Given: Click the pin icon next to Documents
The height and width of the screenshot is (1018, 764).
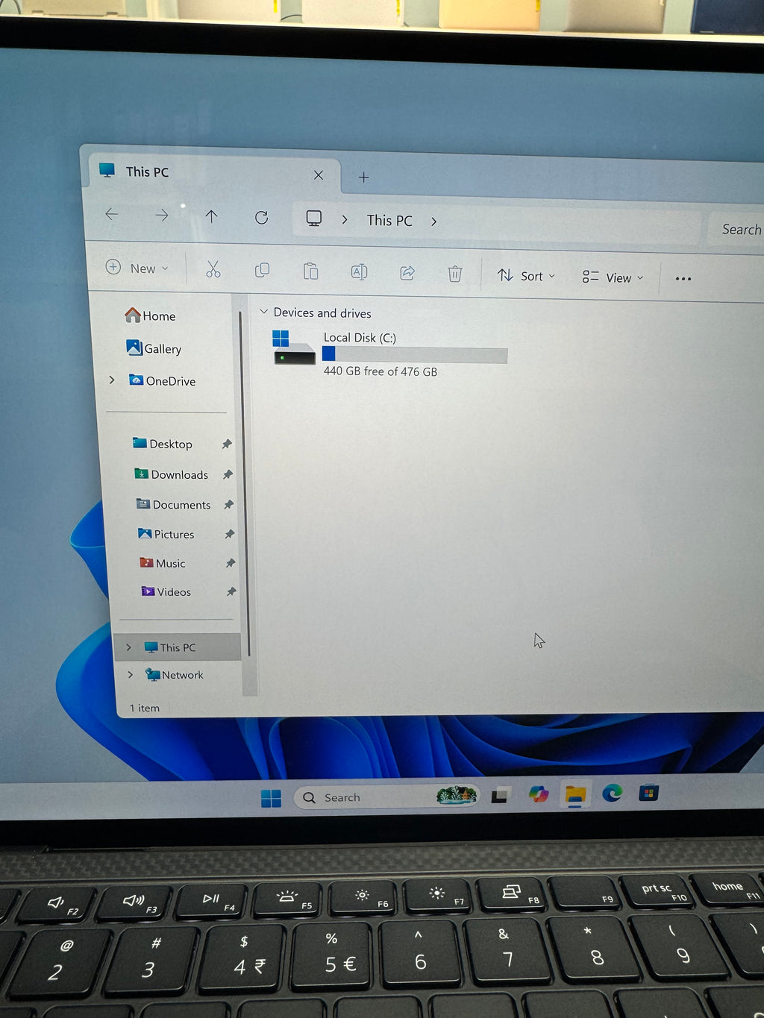Looking at the screenshot, I should click(x=228, y=505).
